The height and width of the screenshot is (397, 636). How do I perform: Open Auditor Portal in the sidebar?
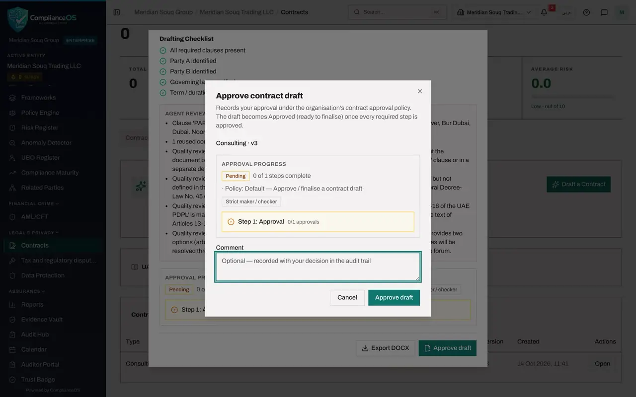53,364
